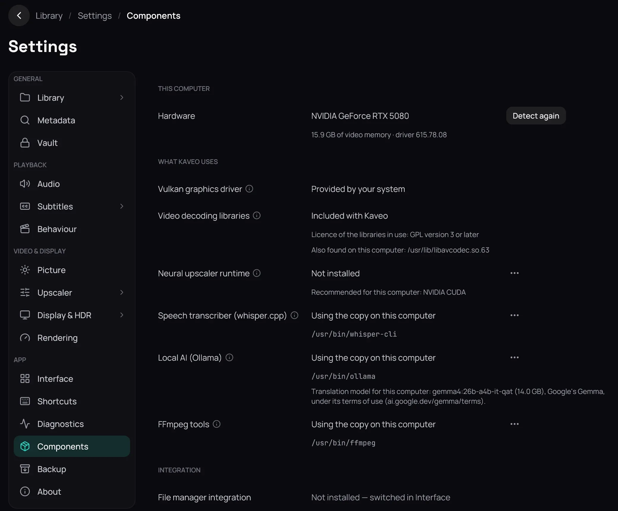This screenshot has height=511, width=618.
Task: Open Local AI (Ollama) three-dot menu
Action: 515,357
